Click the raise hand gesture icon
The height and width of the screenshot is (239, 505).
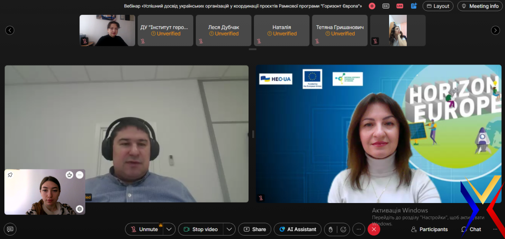[331, 229]
